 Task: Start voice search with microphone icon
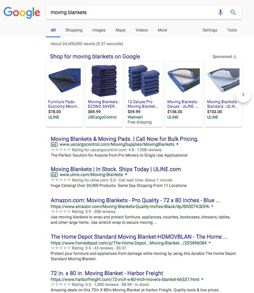point(220,12)
